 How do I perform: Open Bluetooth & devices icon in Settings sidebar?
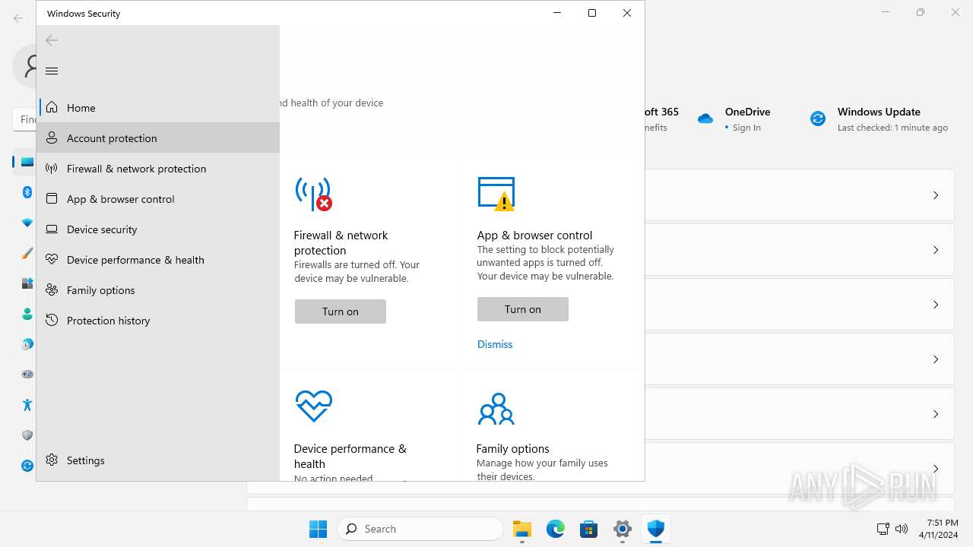click(27, 192)
